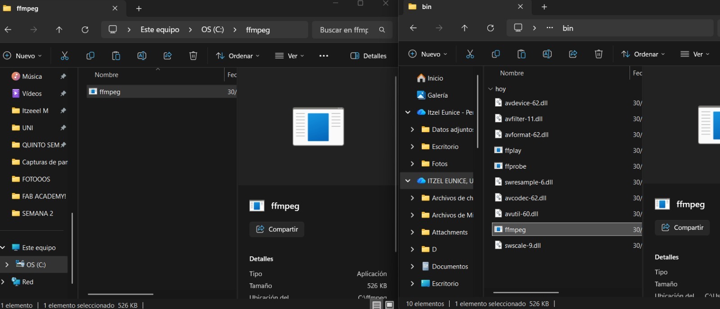Select ffplay file in bin window
The height and width of the screenshot is (309, 720).
pyautogui.click(x=567, y=151)
